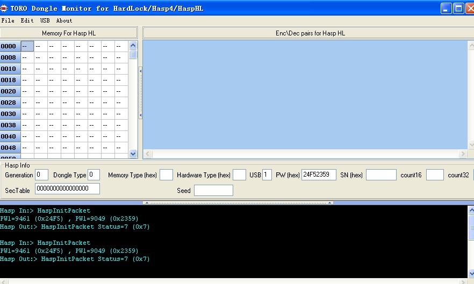Select memory row header 0000
Screen dimensions: 474x284
coord(10,46)
